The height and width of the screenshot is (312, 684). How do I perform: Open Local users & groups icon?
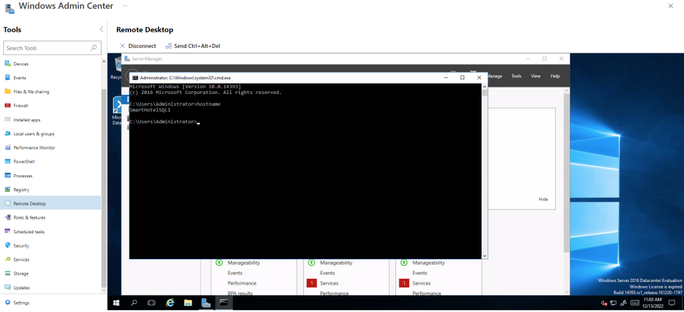point(7,133)
